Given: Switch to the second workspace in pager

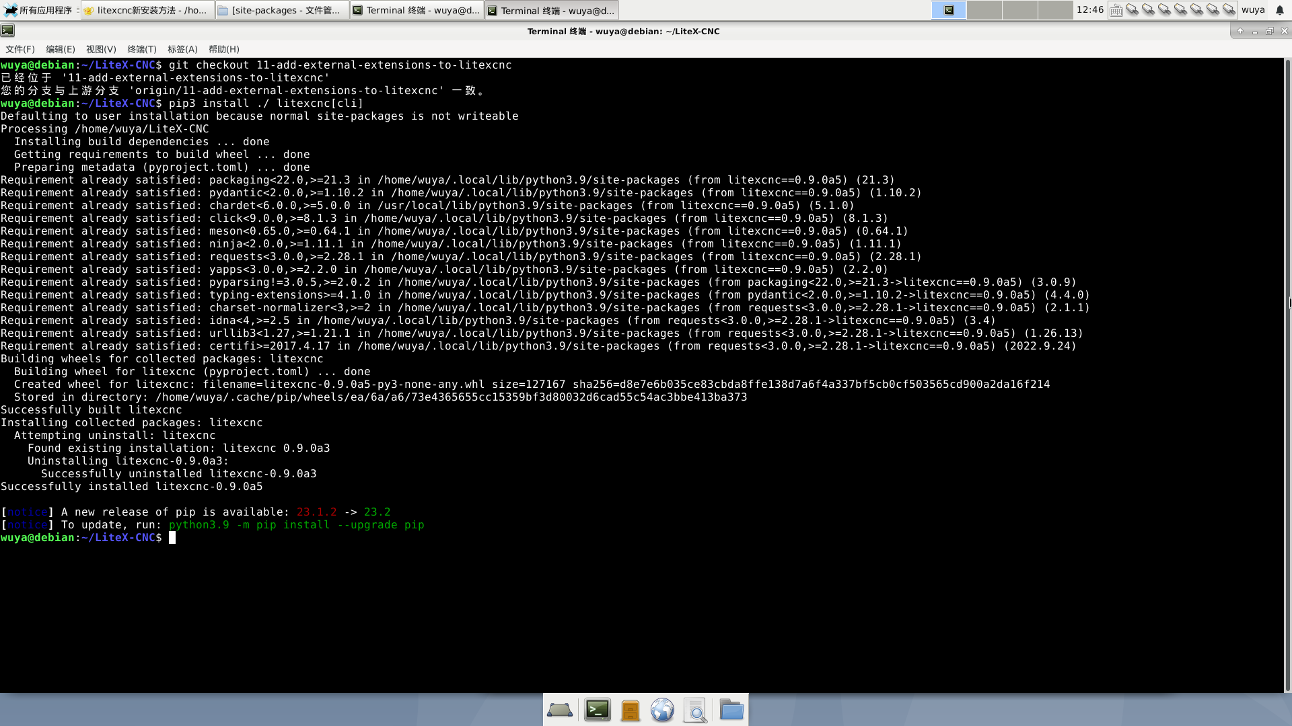Looking at the screenshot, I should click(984, 10).
